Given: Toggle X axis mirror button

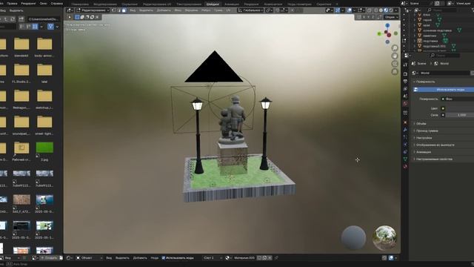Looking at the screenshot, I should (x=364, y=17).
